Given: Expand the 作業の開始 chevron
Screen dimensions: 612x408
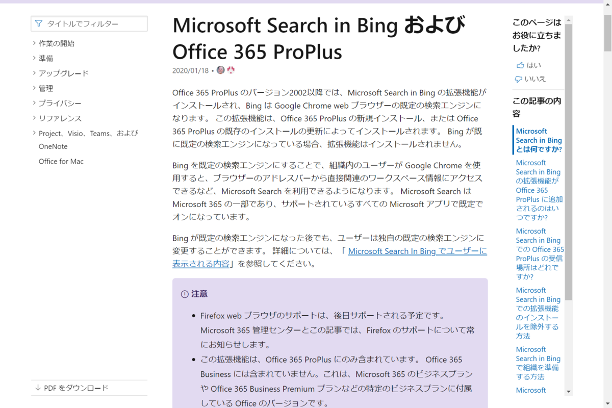Looking at the screenshot, I should click(x=34, y=43).
